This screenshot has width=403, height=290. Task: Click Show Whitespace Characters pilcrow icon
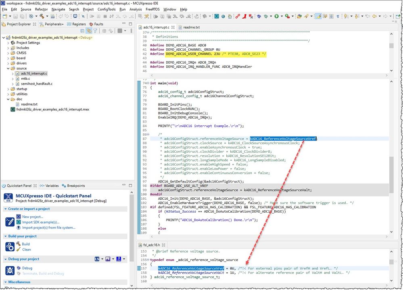(338, 16)
